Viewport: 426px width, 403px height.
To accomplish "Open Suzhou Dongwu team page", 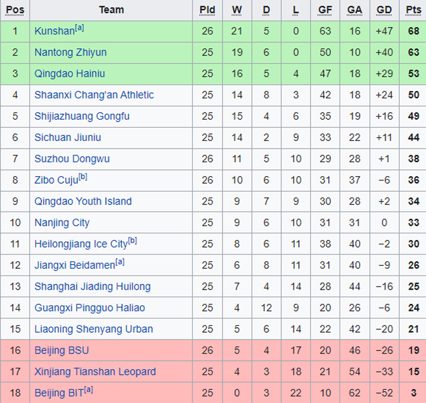I will tap(71, 159).
